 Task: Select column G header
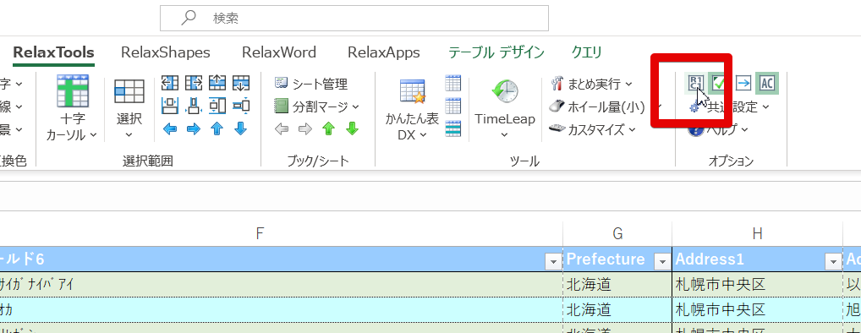617,234
